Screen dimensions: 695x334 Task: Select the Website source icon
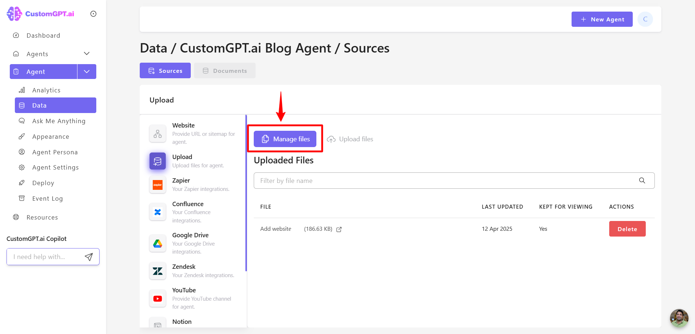tap(157, 134)
